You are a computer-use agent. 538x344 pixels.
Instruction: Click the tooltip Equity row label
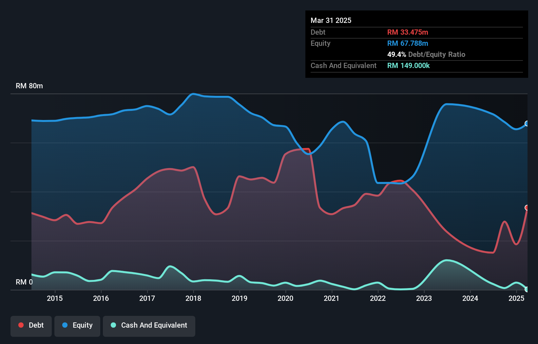coord(320,43)
